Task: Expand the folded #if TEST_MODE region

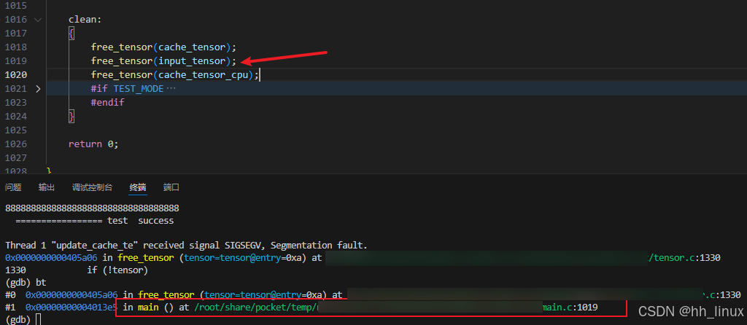Action: point(38,88)
